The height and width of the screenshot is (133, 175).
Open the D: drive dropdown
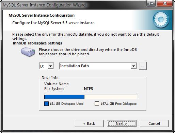50,66
